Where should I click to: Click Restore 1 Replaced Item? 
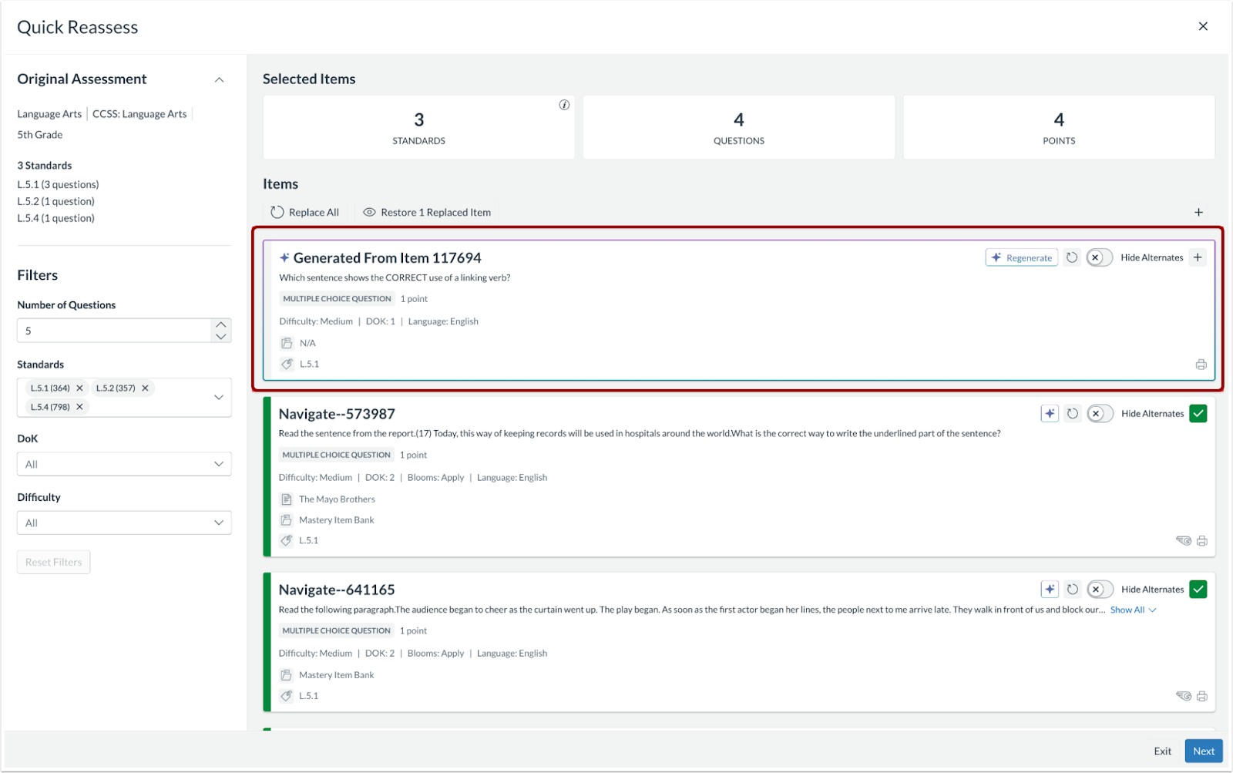point(428,212)
